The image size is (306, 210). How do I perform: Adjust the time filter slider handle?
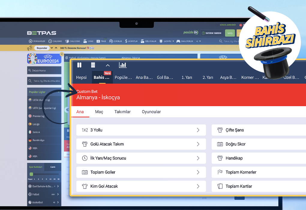(x=31, y=174)
